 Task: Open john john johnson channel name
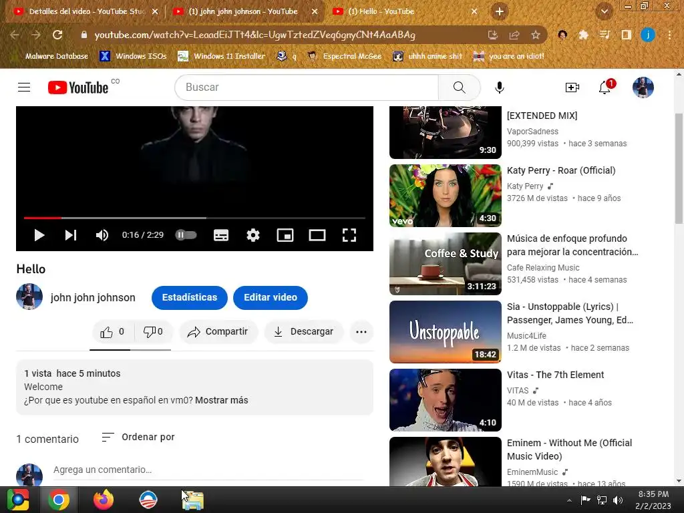93,297
